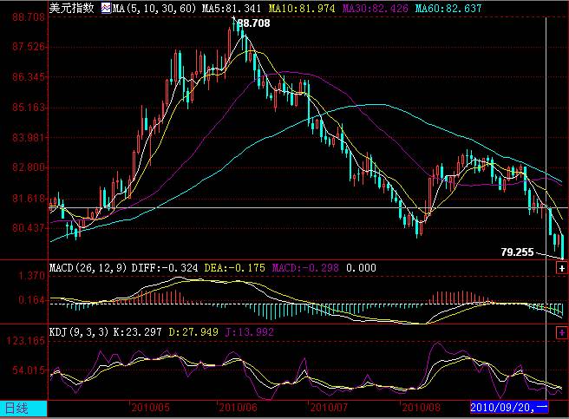Screen dimensions: 569x419
Task: Click the MACD(26,12,9) indicator label
Action: pos(88,268)
